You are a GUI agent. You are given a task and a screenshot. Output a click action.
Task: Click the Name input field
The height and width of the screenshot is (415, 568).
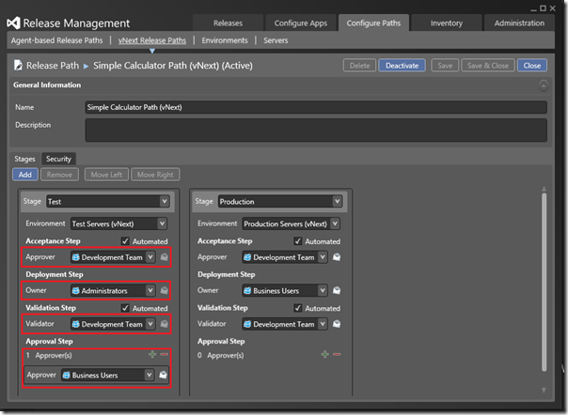pos(316,107)
